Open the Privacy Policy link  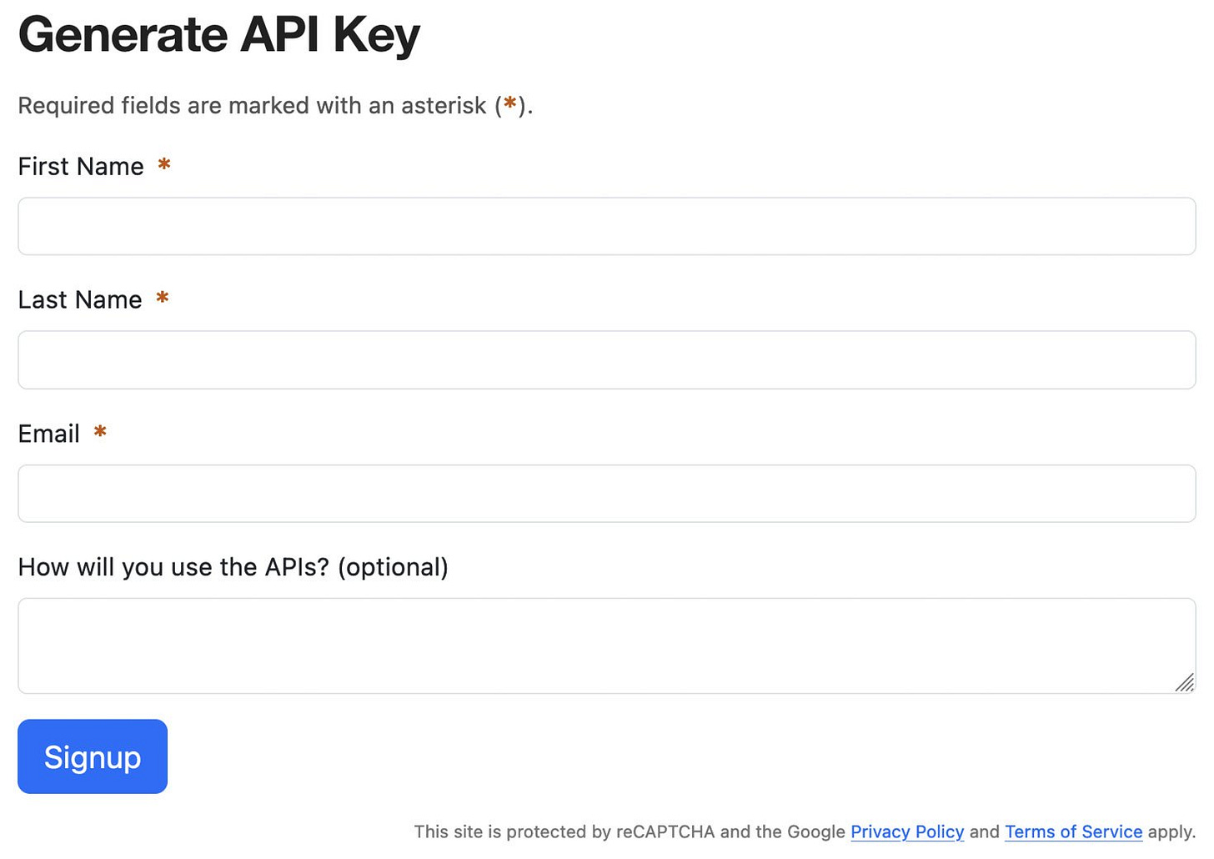[x=907, y=831]
